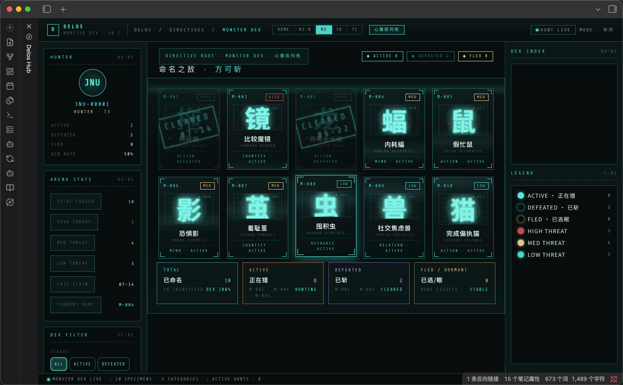Click the 673 个词 word count
Image resolution: width=623 pixels, height=385 pixels.
pos(556,379)
